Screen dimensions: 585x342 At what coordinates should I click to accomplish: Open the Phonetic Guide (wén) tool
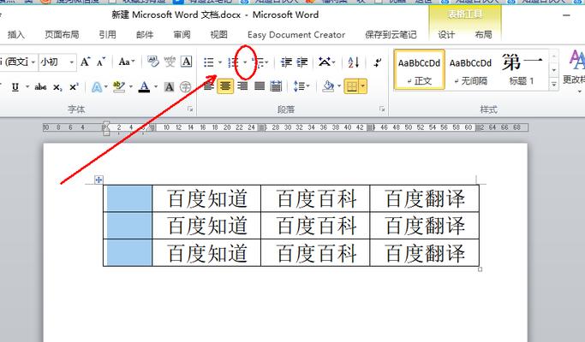170,62
